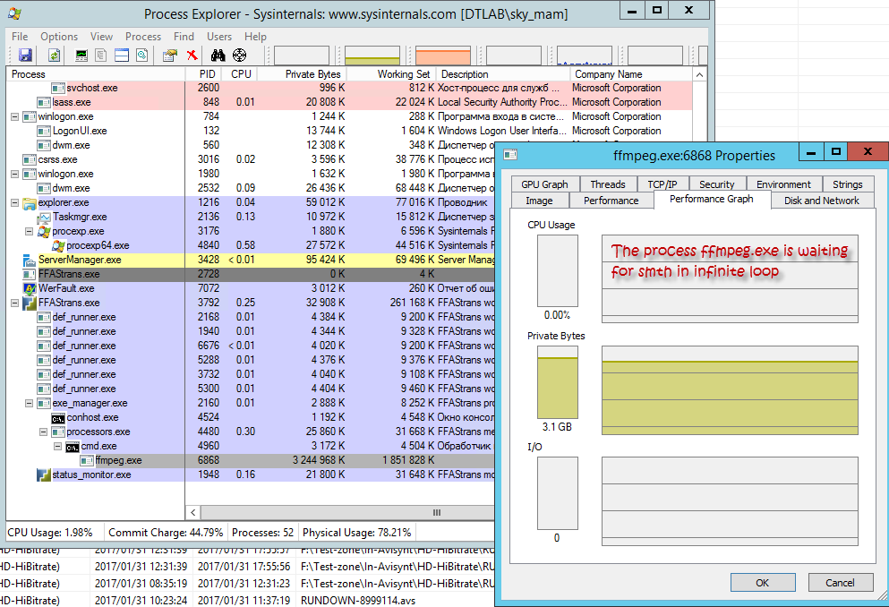This screenshot has height=607, width=889.
Task: Collapse the winlogon.exe tree with PID 1980
Action: tap(14, 174)
